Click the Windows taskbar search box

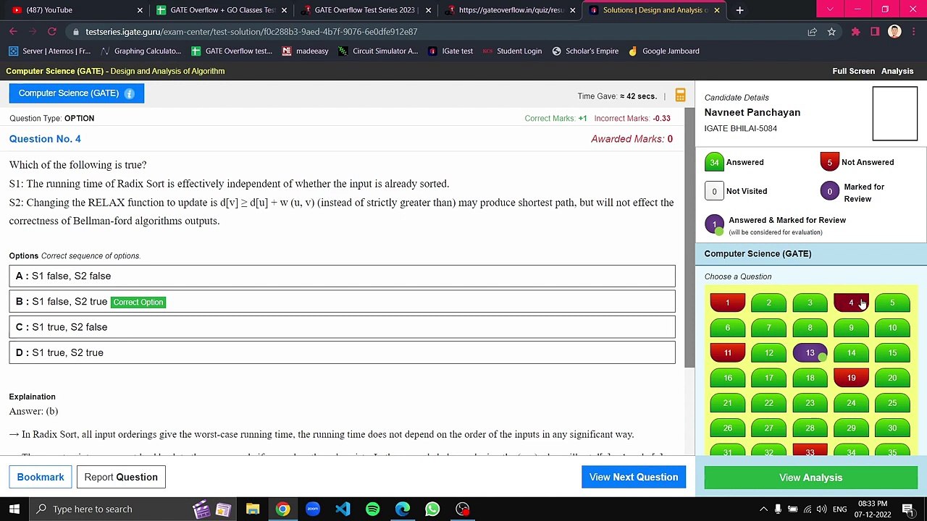pyautogui.click(x=109, y=509)
